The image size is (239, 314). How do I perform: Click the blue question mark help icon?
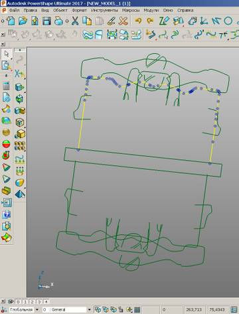(x=6, y=214)
